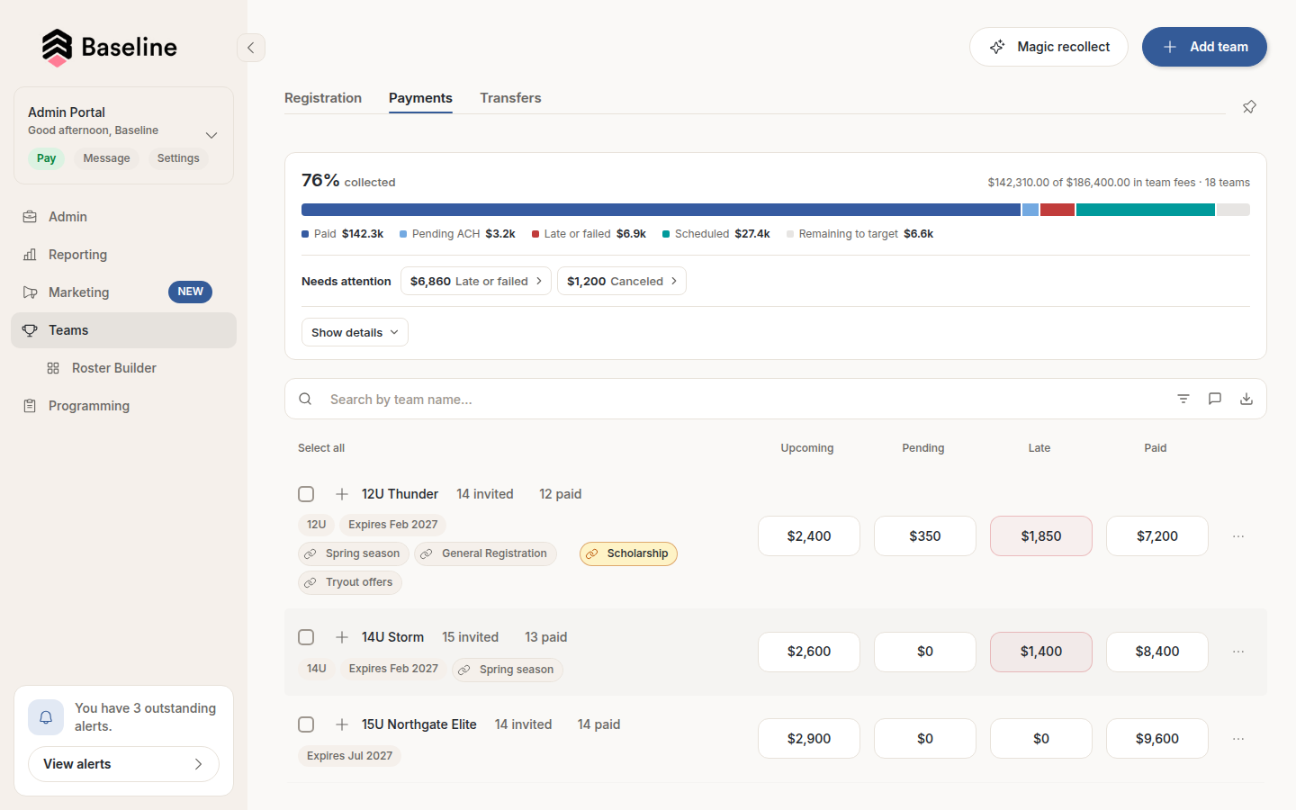The width and height of the screenshot is (1296, 810).
Task: Click Select all teams
Action: 321,448
